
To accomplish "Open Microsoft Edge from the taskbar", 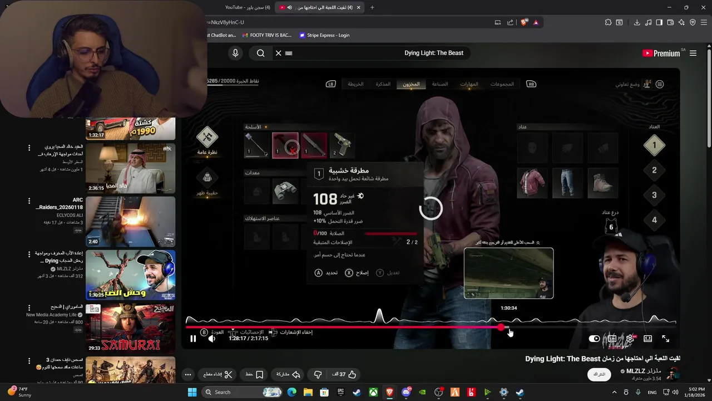I will (292, 392).
